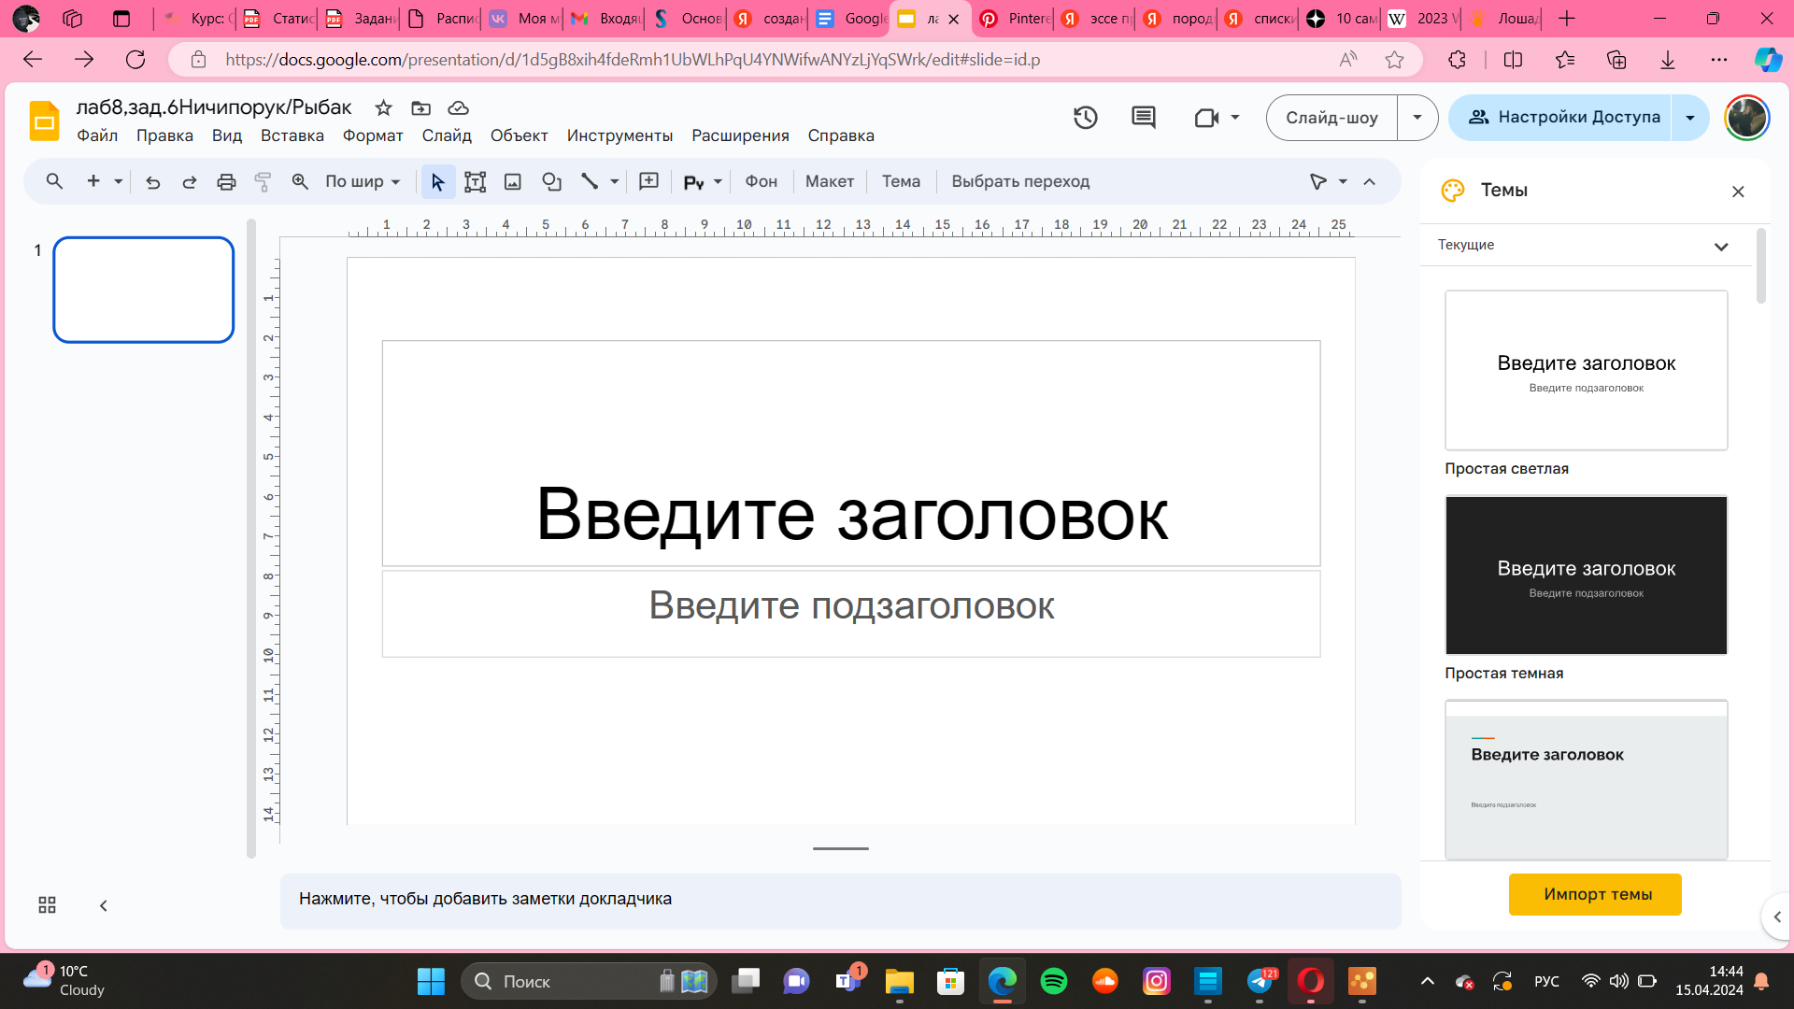Open the shapes tool
Screen dimensions: 1794x1009
(551, 181)
